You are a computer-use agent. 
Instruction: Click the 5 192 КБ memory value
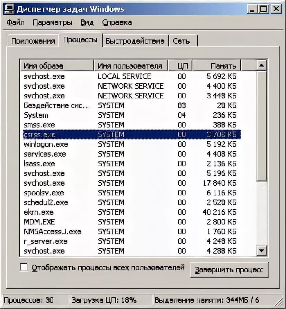coord(221,144)
